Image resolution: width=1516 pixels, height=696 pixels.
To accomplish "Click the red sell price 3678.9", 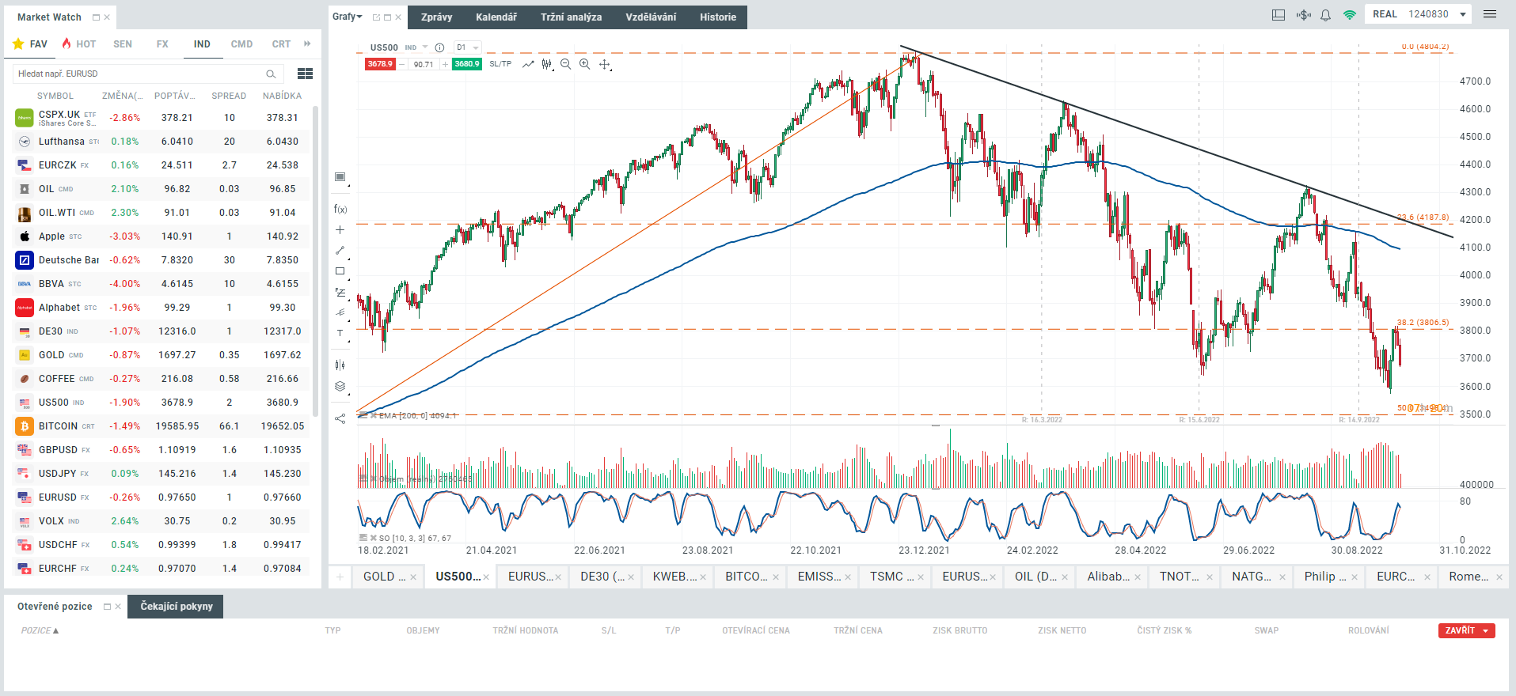I will (x=380, y=64).
